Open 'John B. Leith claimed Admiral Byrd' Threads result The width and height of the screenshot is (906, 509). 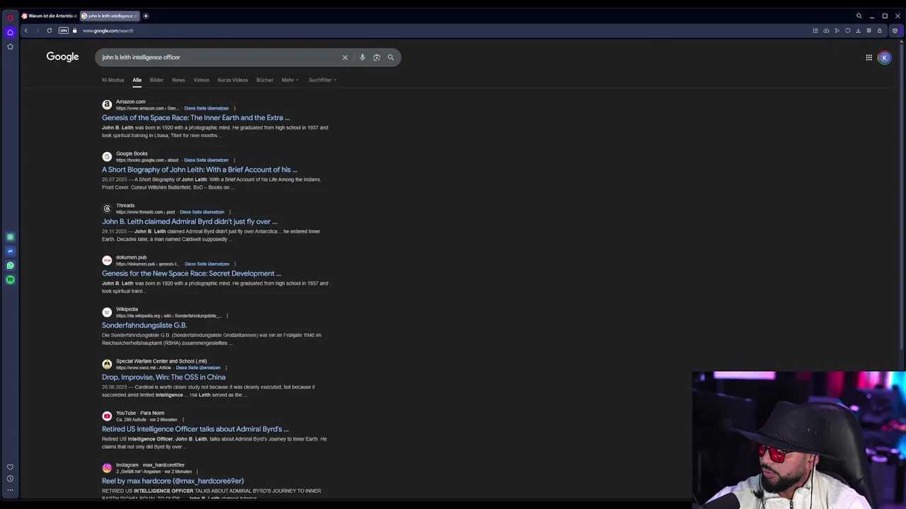(x=190, y=221)
